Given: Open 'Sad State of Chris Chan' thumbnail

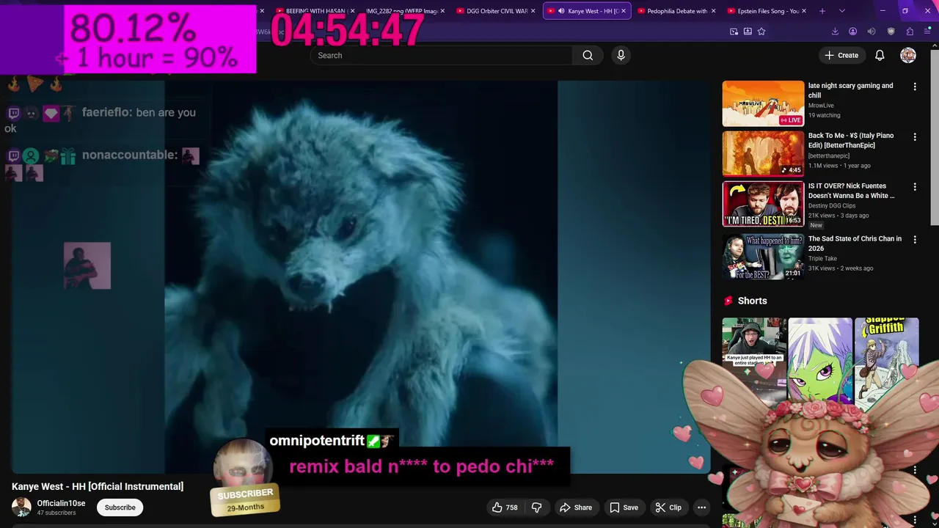Looking at the screenshot, I should point(763,257).
